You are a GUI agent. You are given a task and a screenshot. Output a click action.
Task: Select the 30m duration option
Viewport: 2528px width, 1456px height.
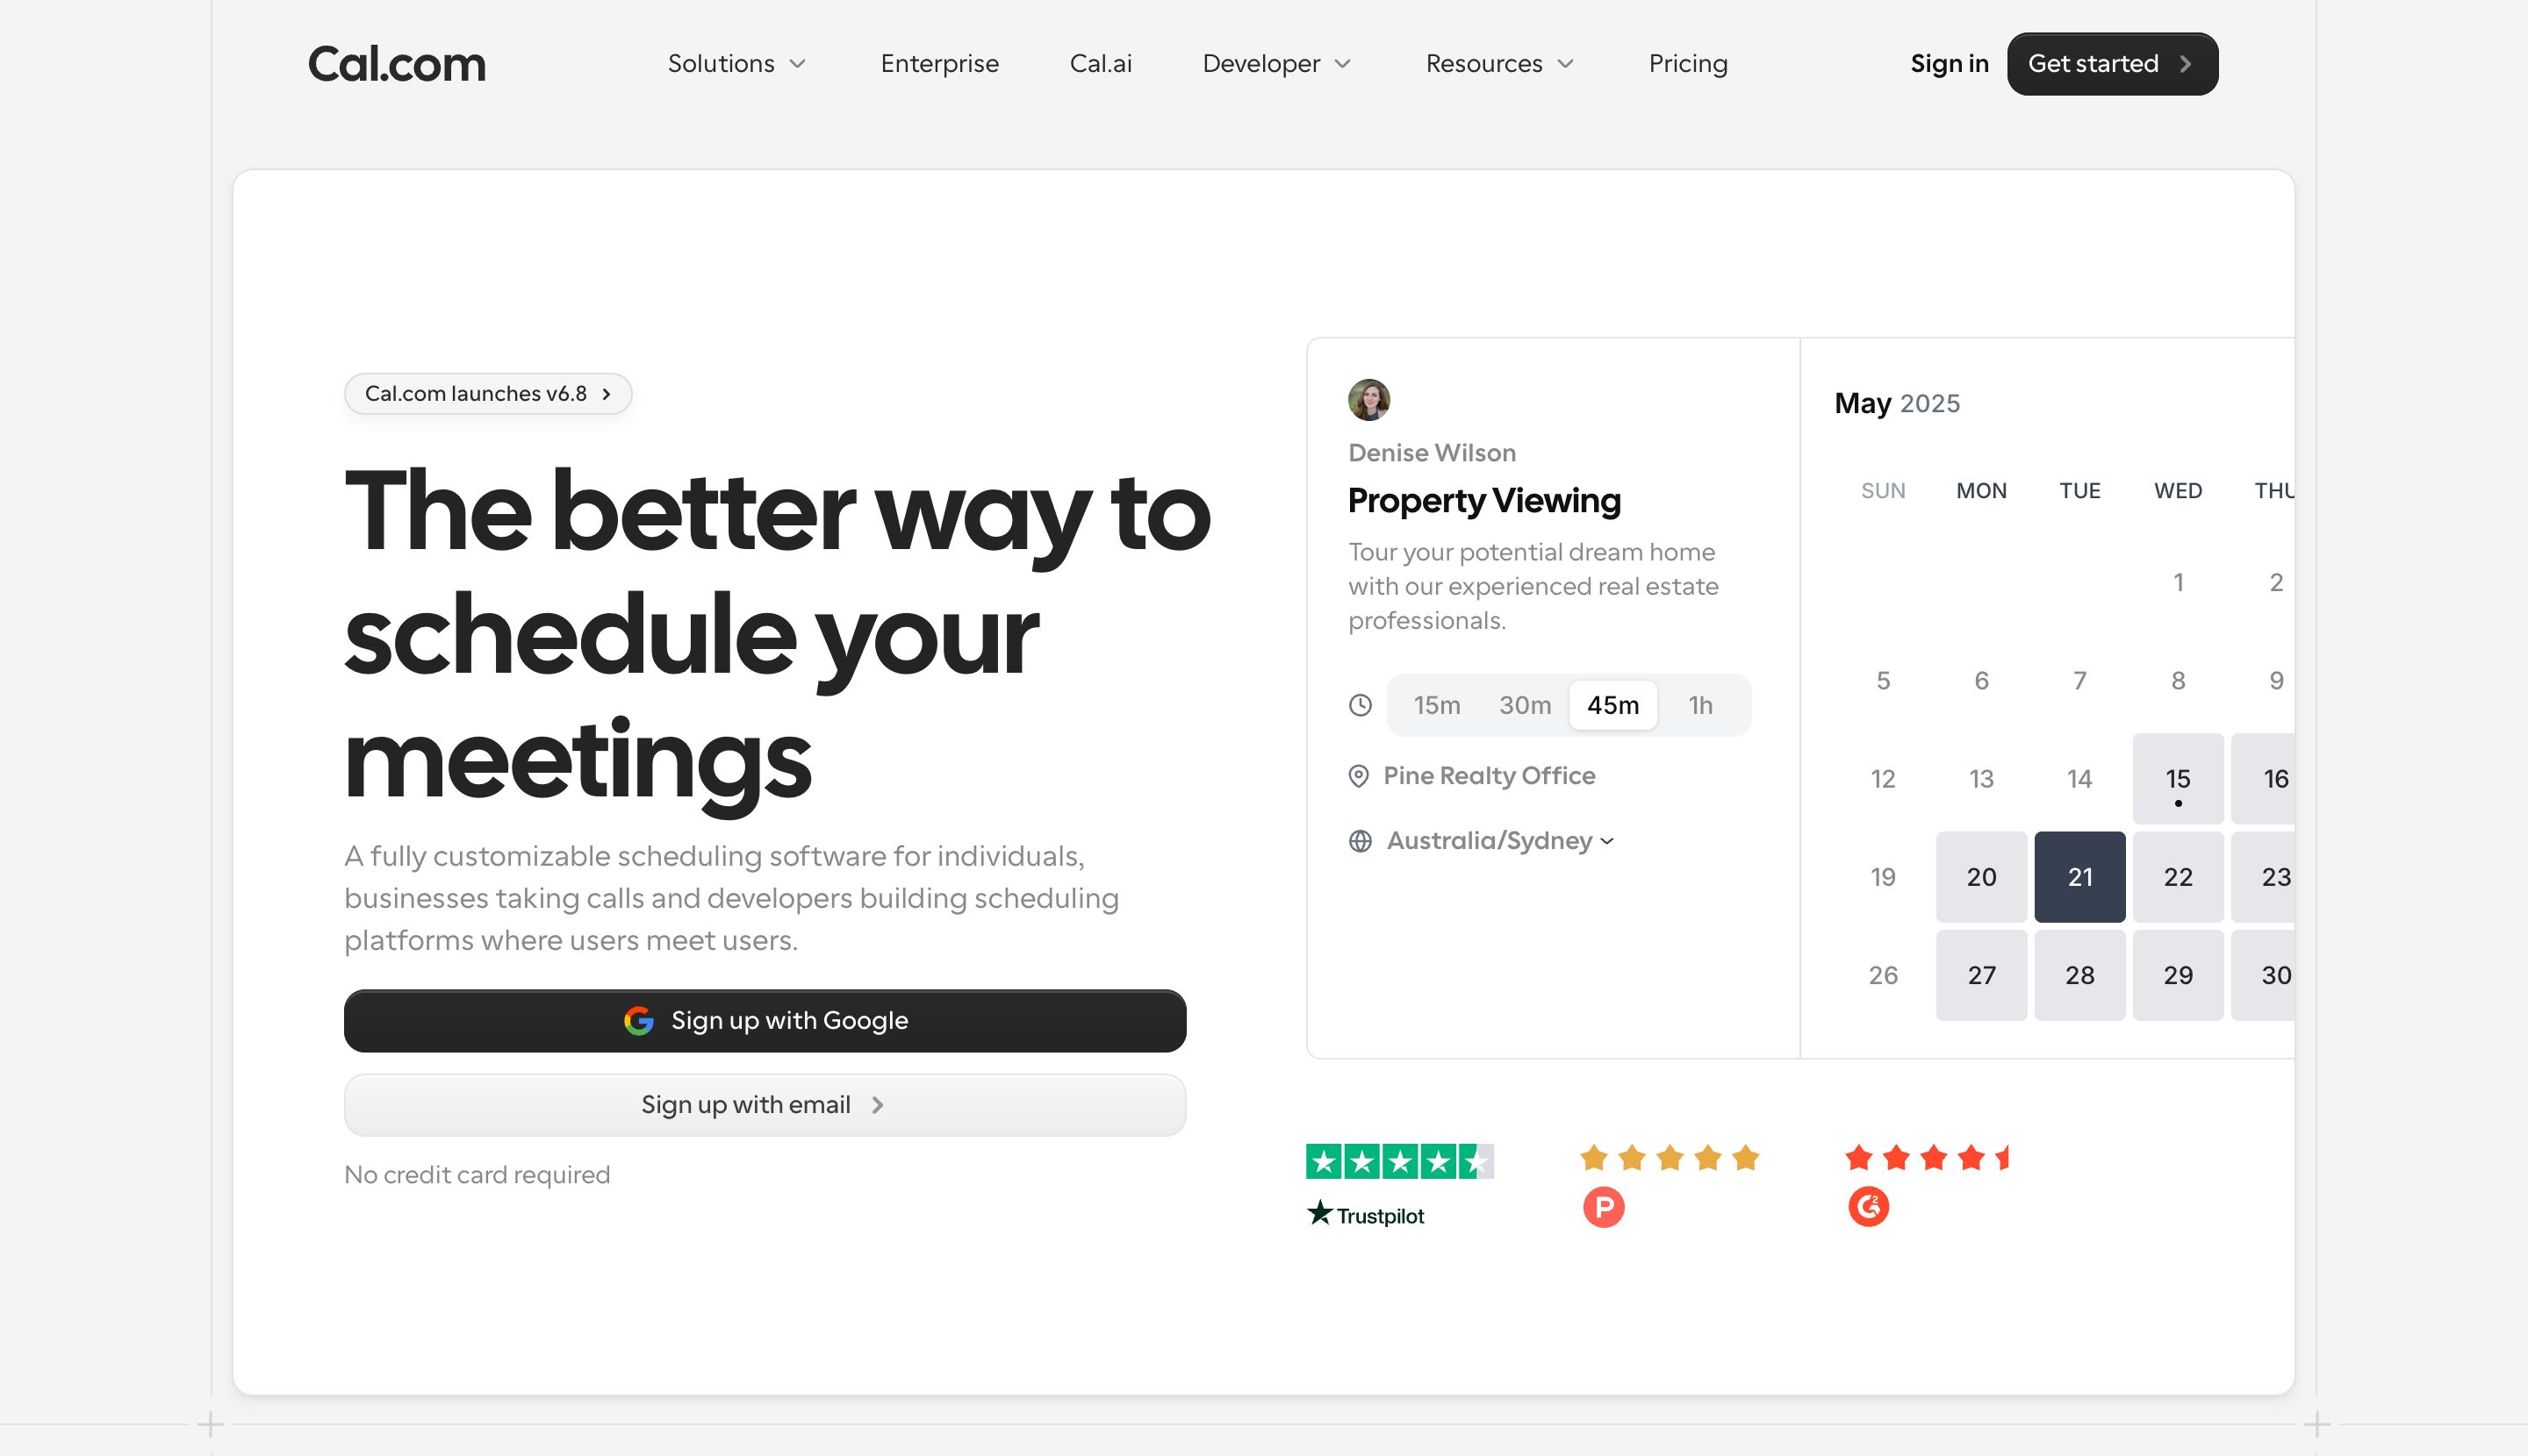pos(1524,705)
